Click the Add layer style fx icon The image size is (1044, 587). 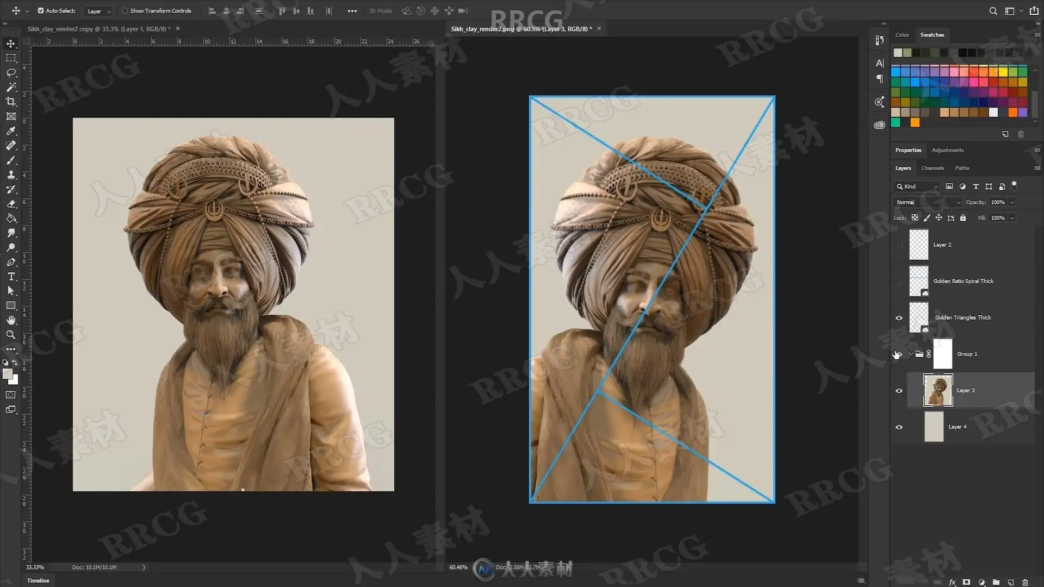pos(953,582)
